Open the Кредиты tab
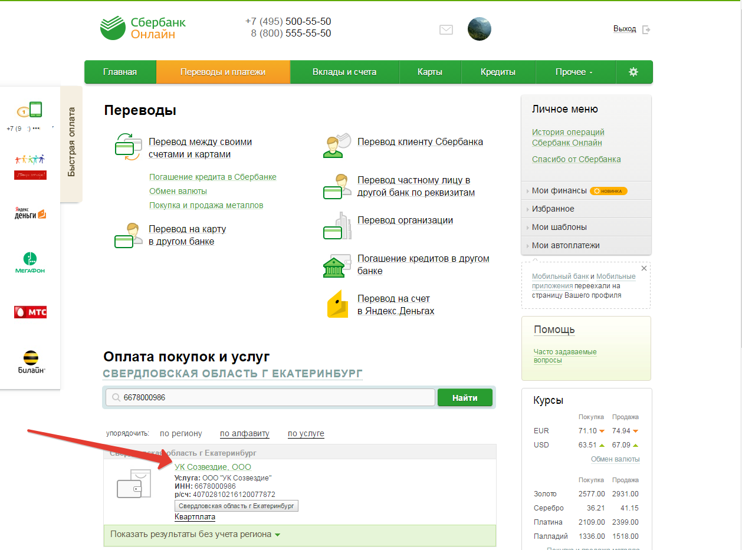 point(498,72)
